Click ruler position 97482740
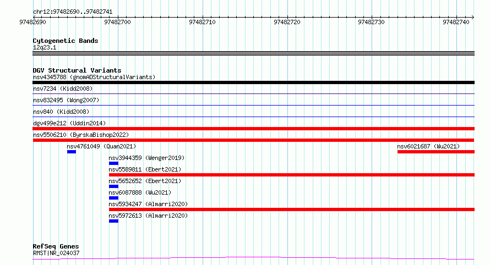 (456, 22)
